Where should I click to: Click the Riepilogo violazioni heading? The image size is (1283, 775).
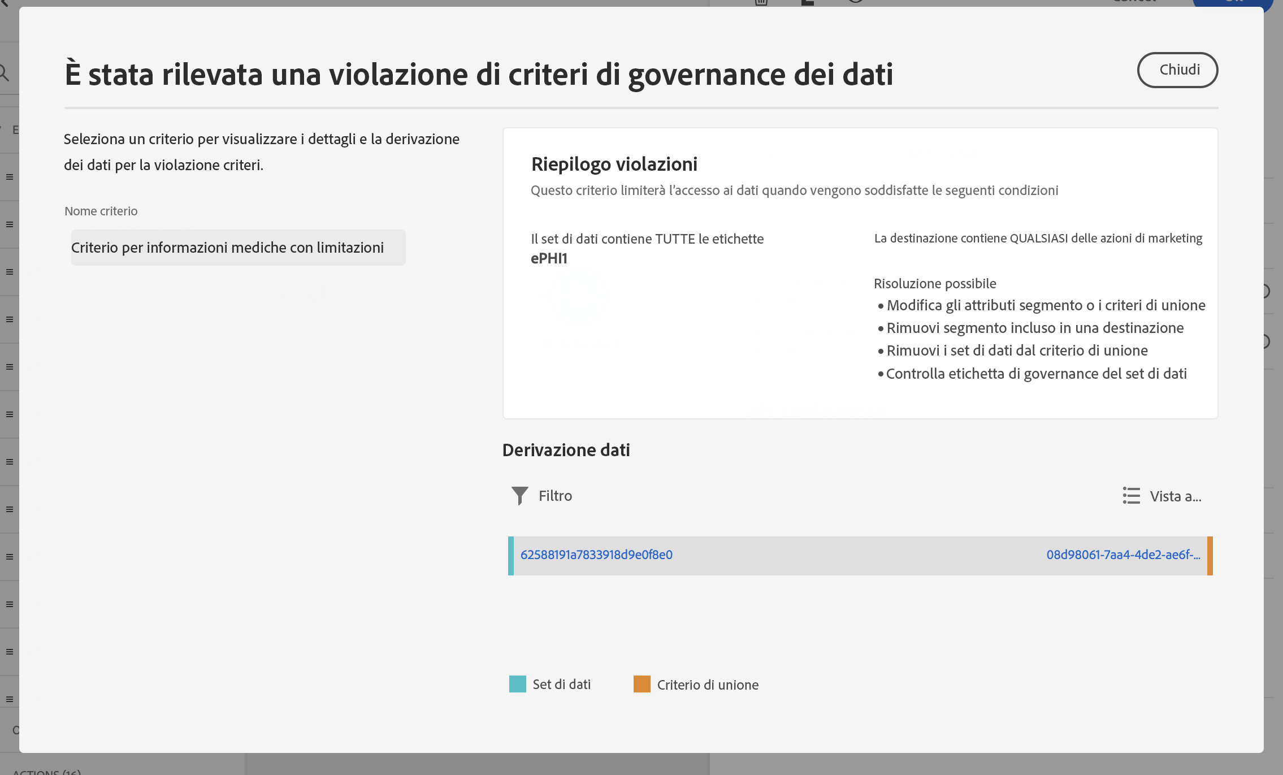click(614, 164)
